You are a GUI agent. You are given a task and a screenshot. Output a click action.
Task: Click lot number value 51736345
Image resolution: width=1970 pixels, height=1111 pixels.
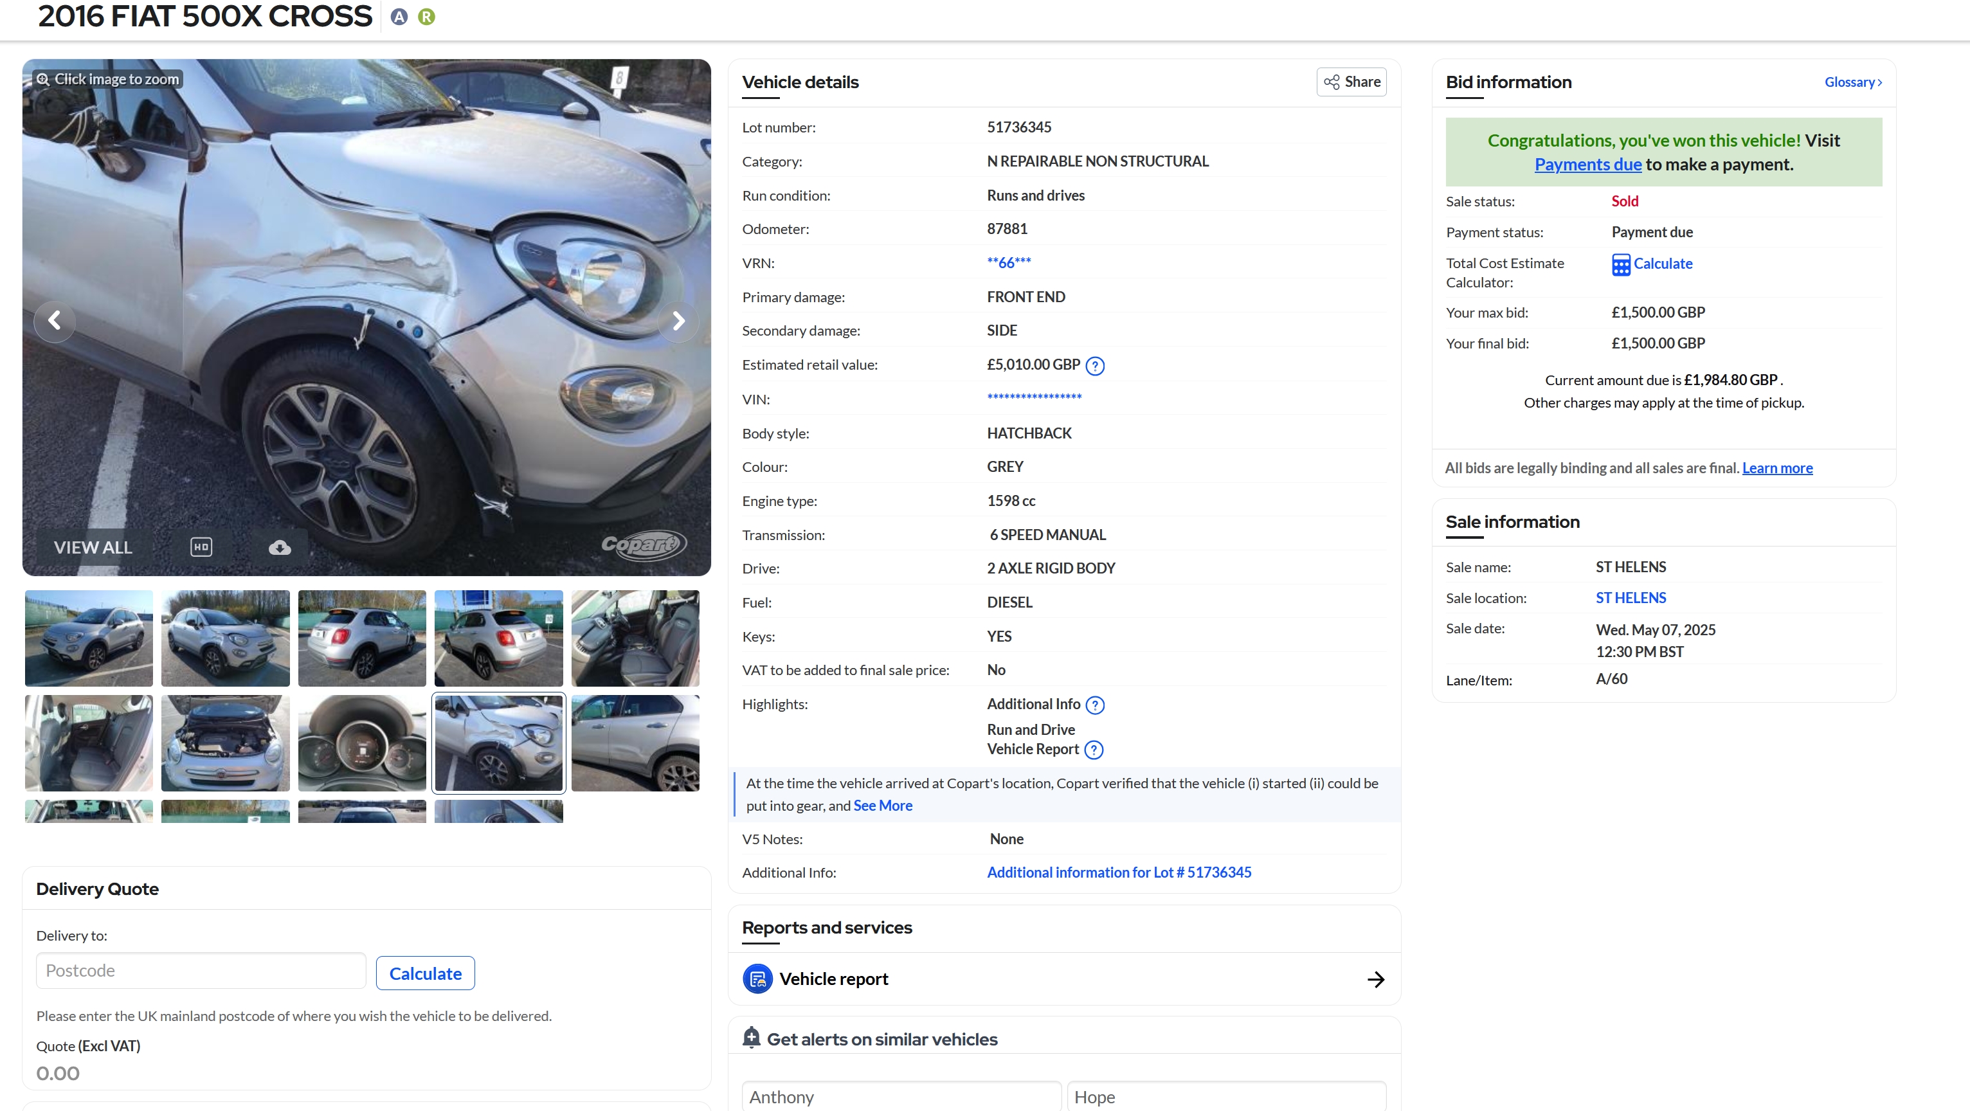pyautogui.click(x=1018, y=127)
